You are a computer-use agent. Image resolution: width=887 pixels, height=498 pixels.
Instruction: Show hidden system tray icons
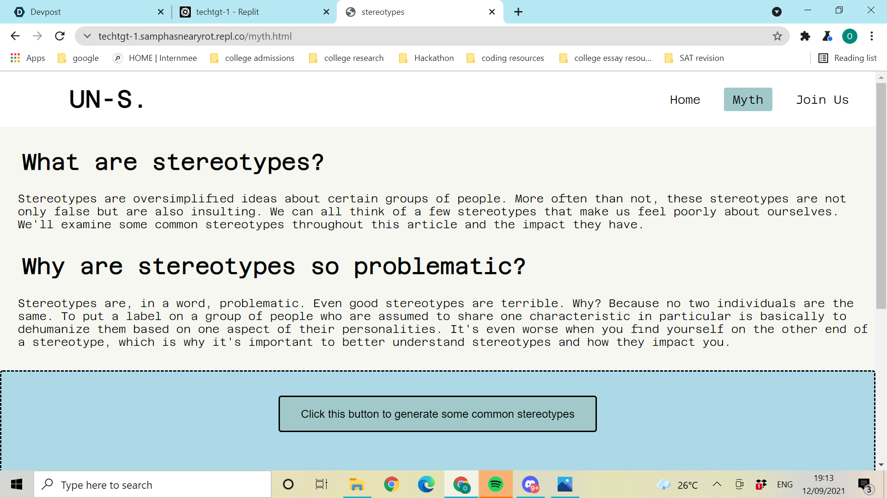[x=717, y=484]
